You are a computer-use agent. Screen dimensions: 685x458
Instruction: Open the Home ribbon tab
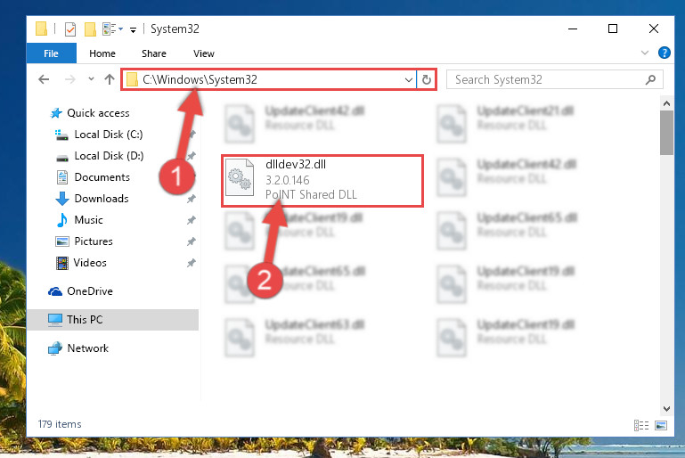click(102, 53)
